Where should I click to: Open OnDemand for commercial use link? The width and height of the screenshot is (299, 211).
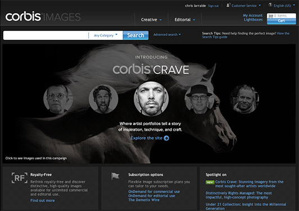click(154, 191)
